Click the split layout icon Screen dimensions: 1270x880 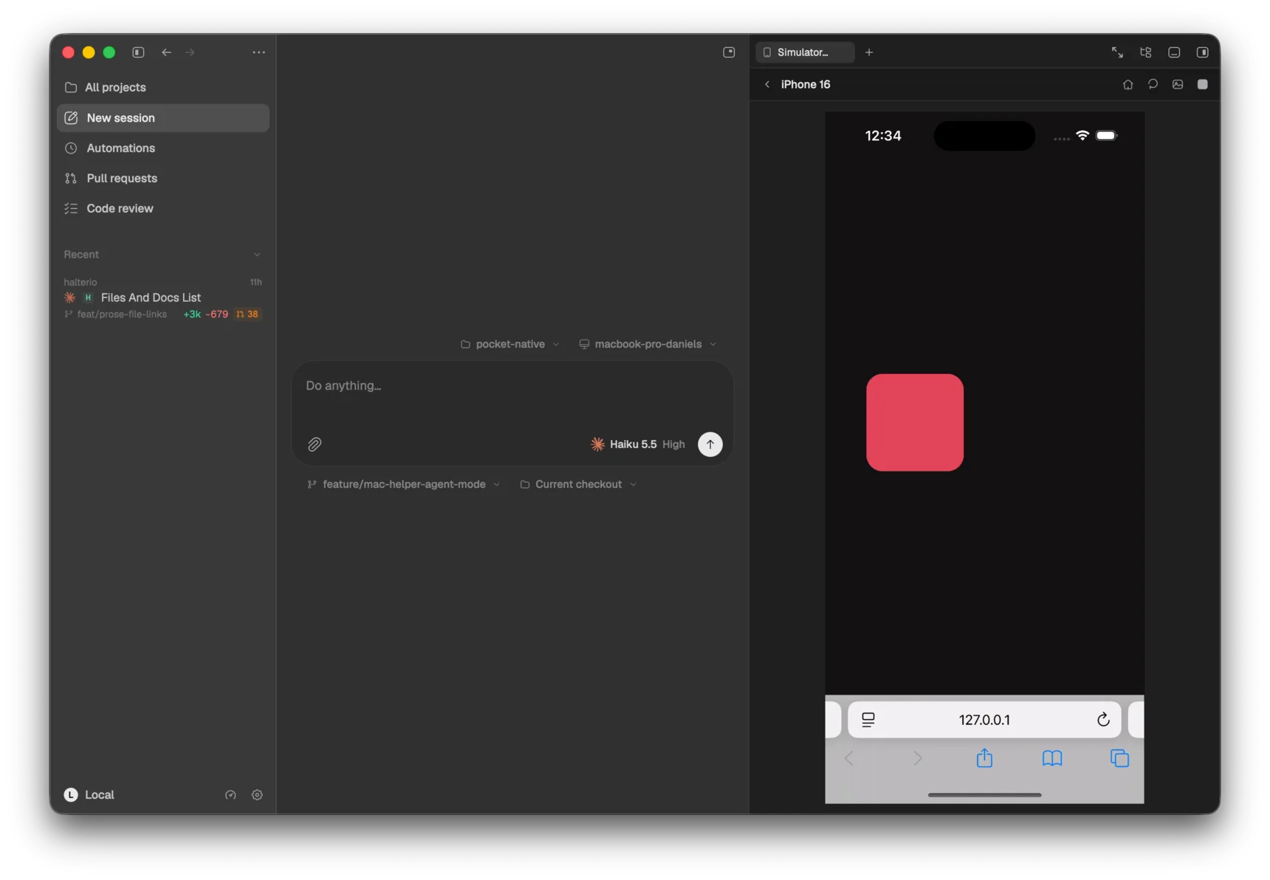click(x=1146, y=52)
